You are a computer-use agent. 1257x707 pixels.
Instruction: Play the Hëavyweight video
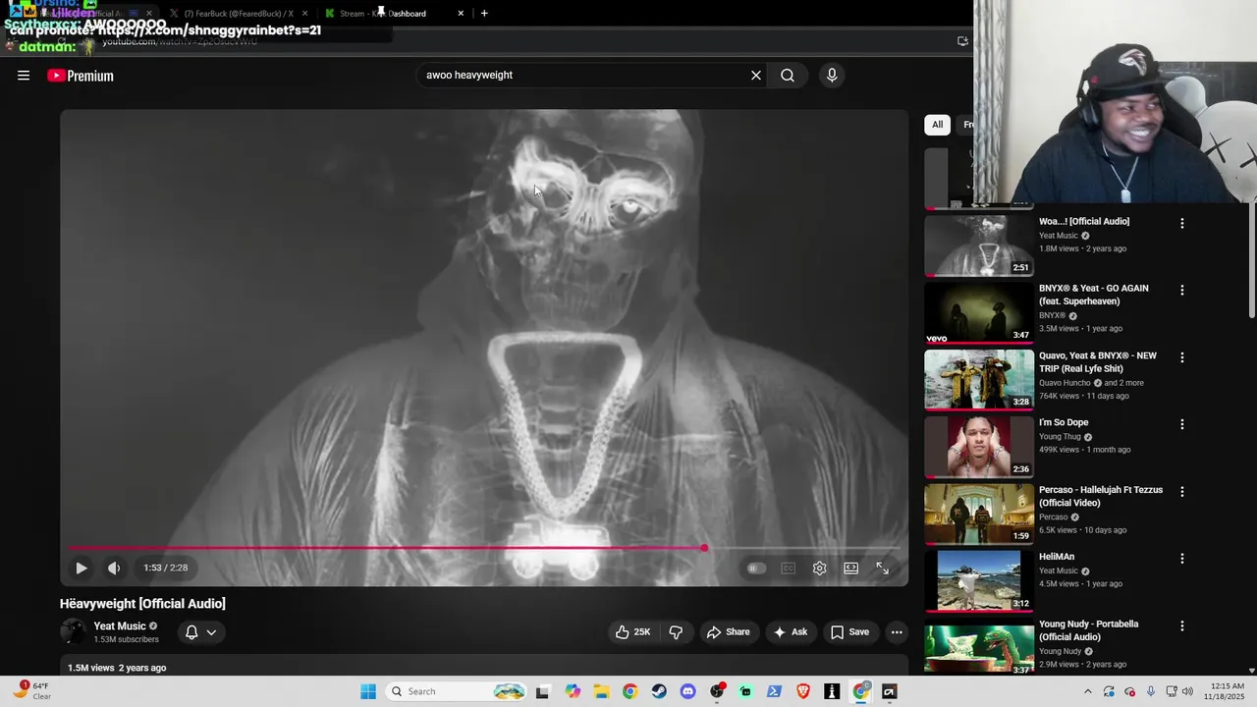[x=82, y=568]
